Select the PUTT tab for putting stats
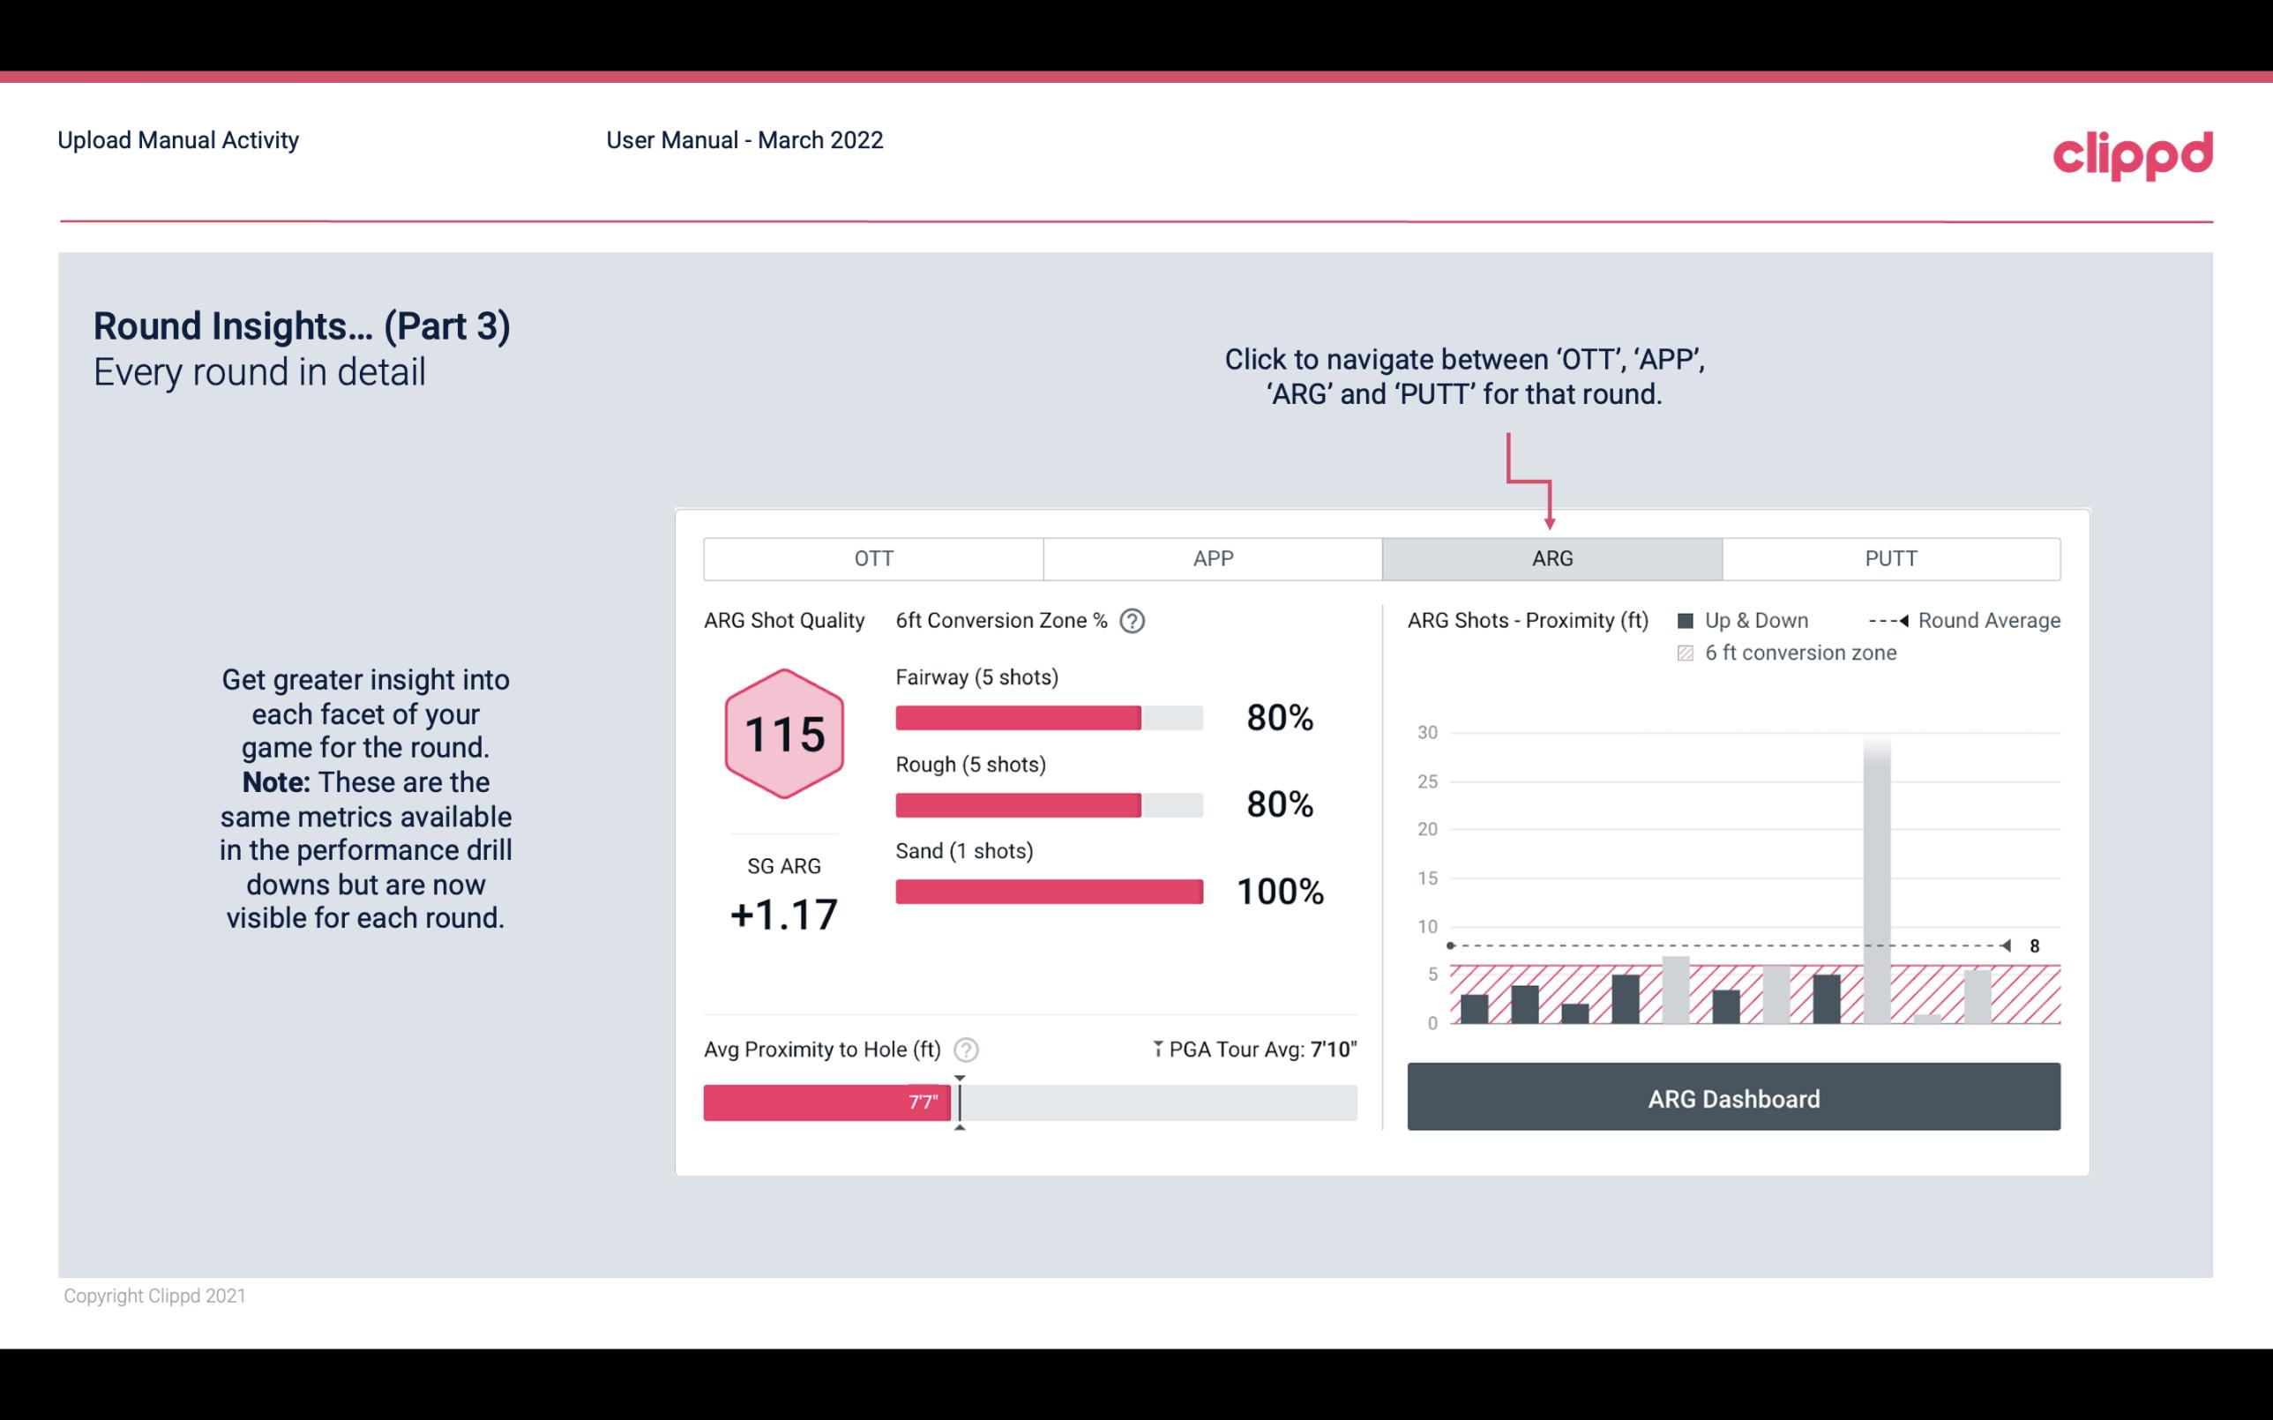This screenshot has width=2273, height=1420. [1888, 559]
